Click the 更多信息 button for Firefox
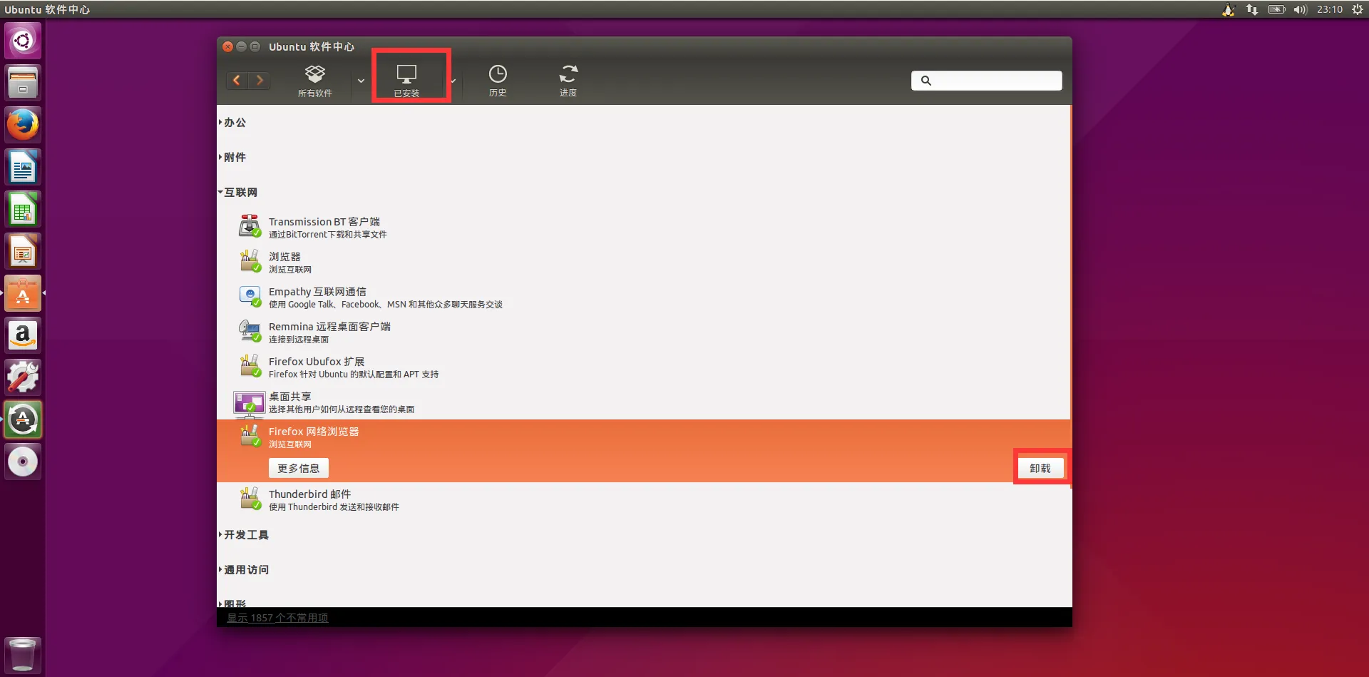The width and height of the screenshot is (1369, 677). (x=299, y=468)
